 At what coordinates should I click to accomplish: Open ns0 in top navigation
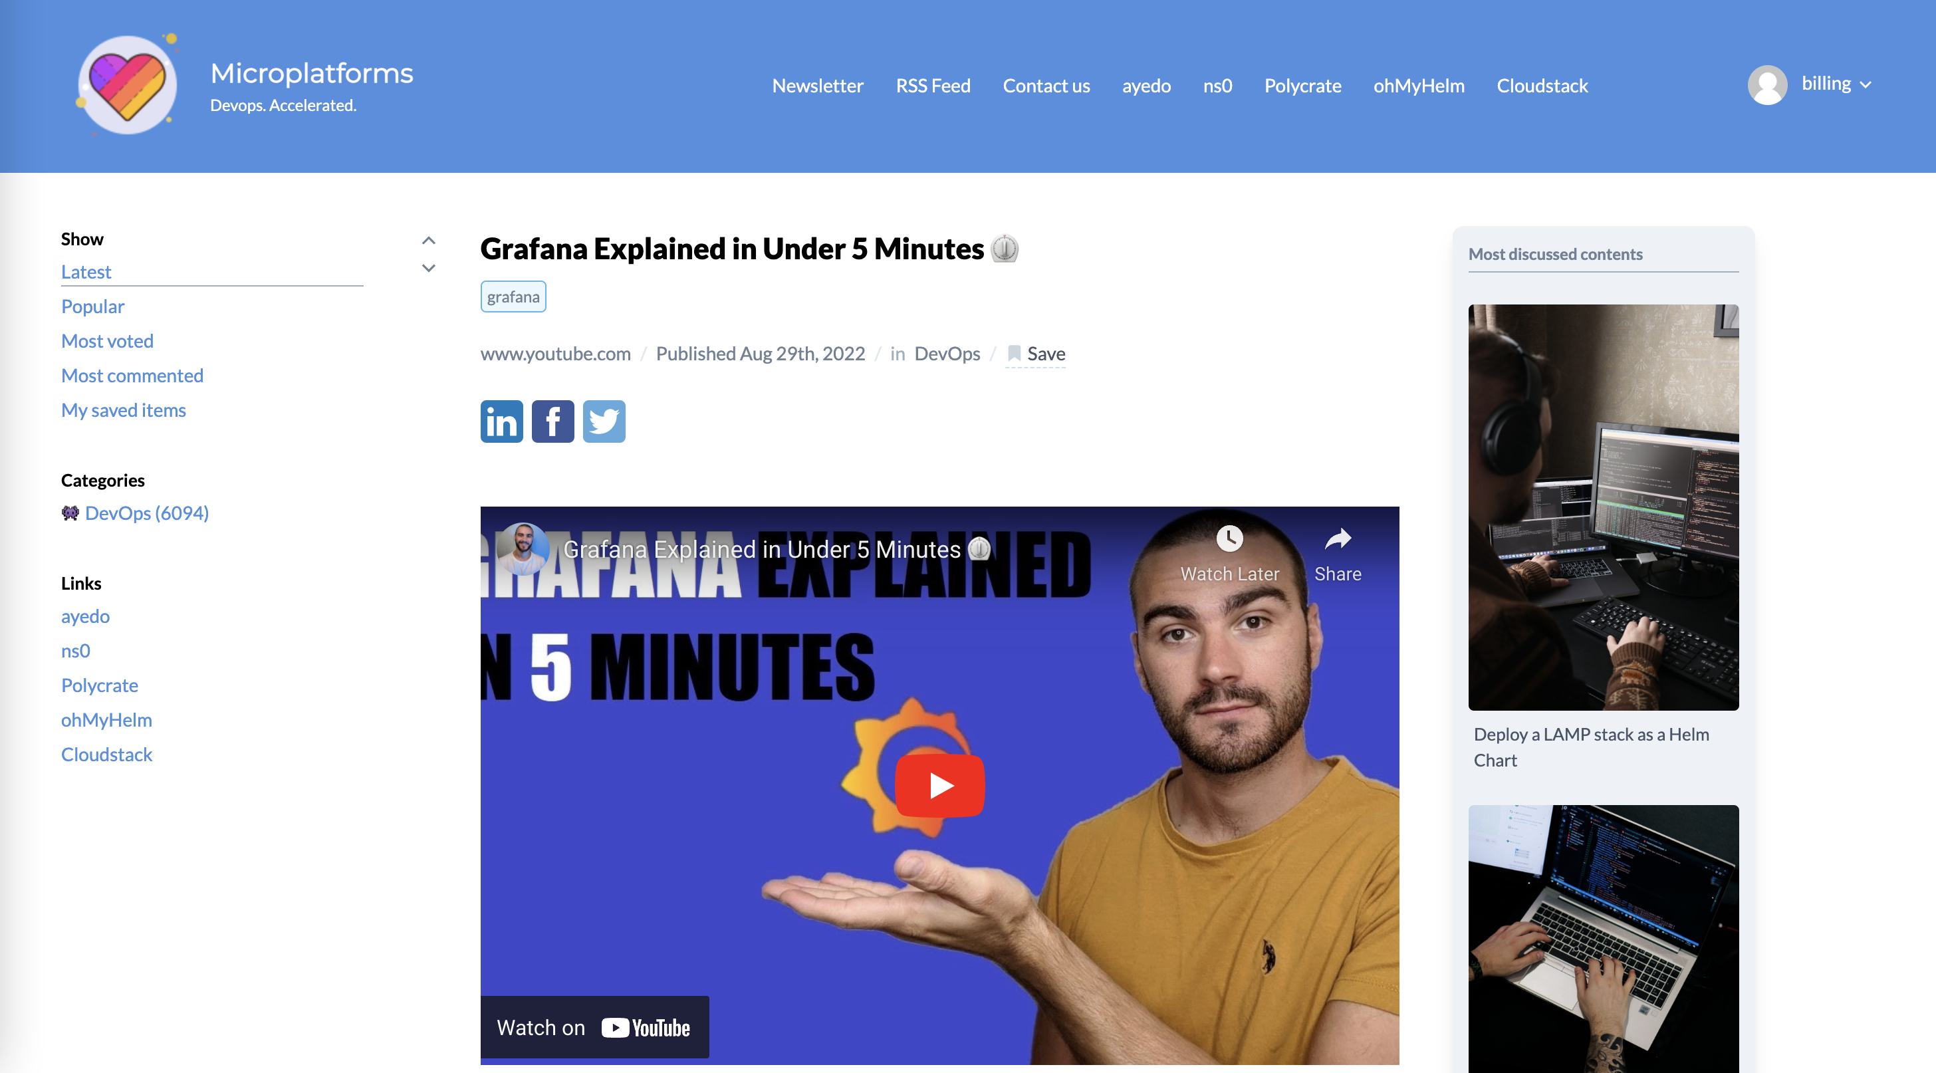click(1217, 86)
